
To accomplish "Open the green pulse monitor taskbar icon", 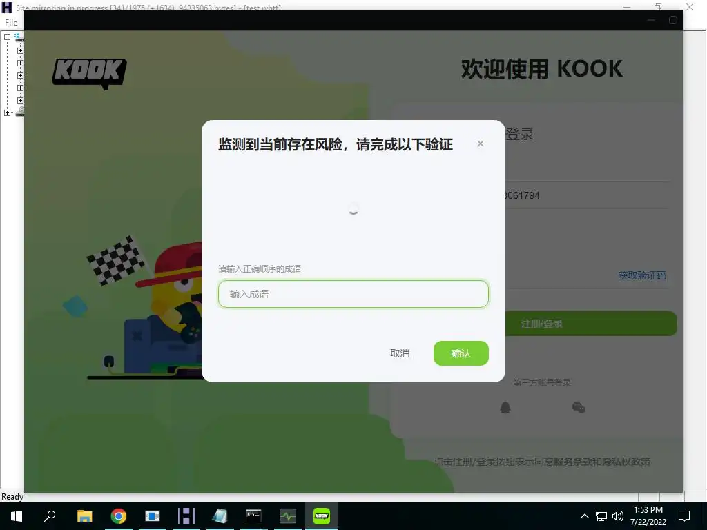I will tap(288, 516).
